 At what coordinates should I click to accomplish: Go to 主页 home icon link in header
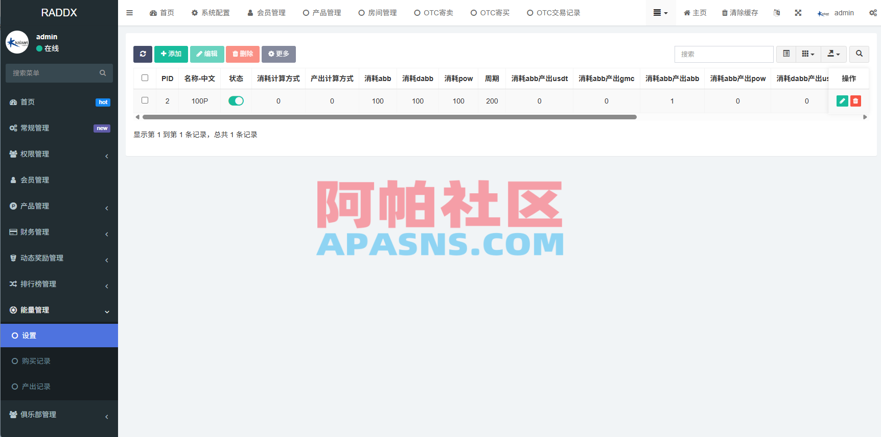[x=695, y=13]
